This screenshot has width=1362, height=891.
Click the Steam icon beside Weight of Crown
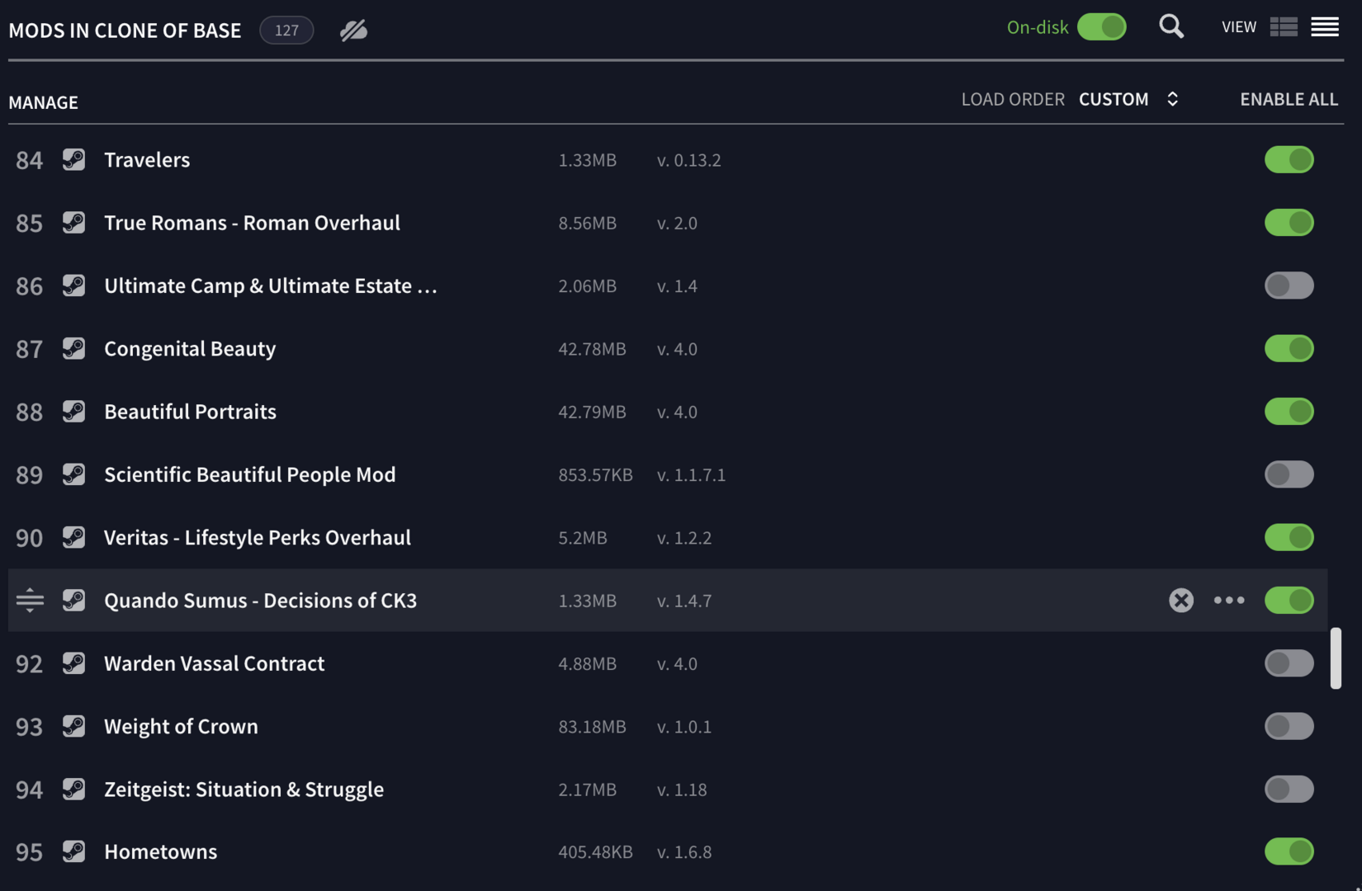(73, 726)
